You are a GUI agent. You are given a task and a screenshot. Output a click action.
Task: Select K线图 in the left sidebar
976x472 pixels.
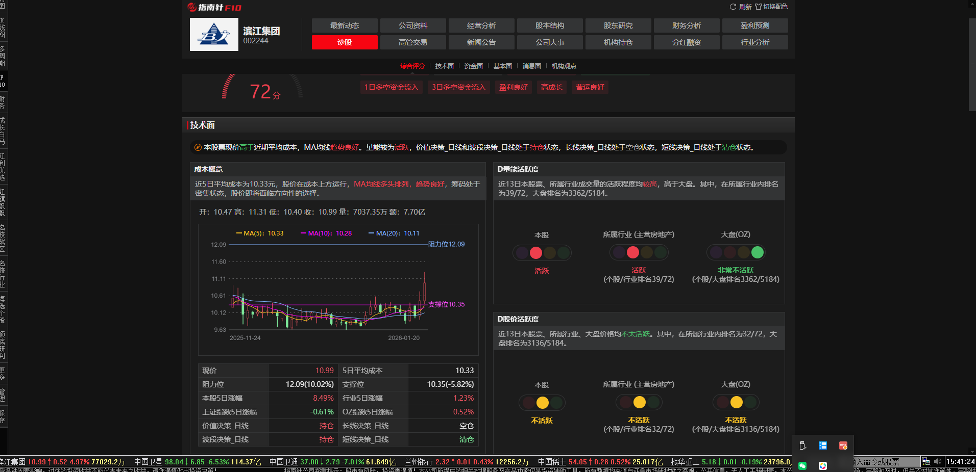[x=3, y=28]
